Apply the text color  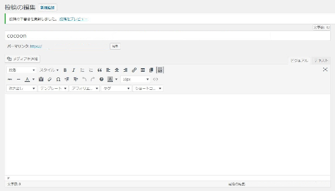coord(27,79)
